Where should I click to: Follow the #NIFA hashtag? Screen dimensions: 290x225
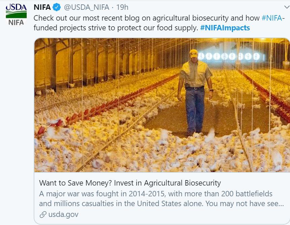click(x=271, y=18)
